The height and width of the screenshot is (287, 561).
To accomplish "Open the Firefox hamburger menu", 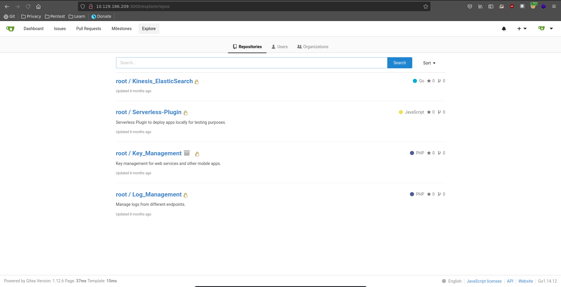I will point(554,6).
